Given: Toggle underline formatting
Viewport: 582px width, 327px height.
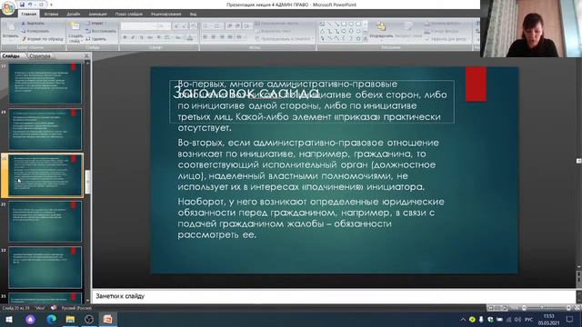Looking at the screenshot, I should 142,37.
